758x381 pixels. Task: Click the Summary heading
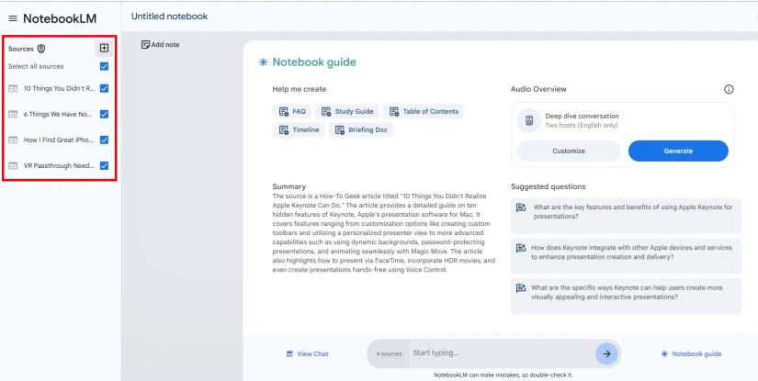click(x=289, y=186)
